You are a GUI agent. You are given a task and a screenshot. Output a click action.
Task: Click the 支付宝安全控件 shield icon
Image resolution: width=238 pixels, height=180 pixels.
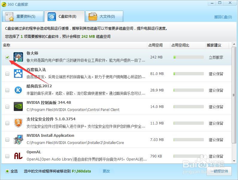18,123
